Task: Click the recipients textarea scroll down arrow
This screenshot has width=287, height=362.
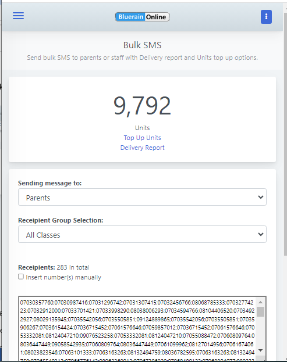Action: click(261, 350)
